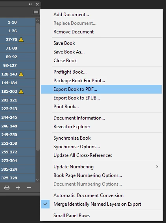The width and height of the screenshot is (166, 223).
Task: Click the warning icon beside 128-143
Action: [x=21, y=74]
